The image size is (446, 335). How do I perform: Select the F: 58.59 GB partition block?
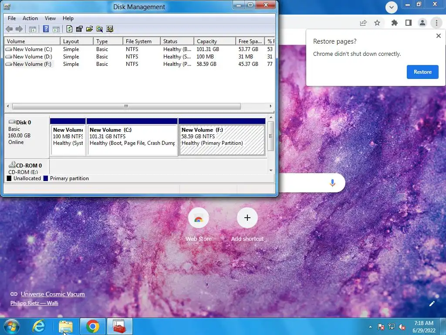pyautogui.click(x=222, y=137)
